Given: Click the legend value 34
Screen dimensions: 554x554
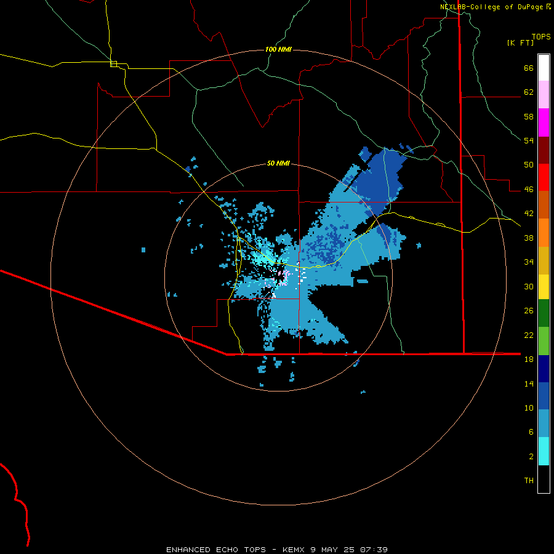Looking at the screenshot, I should pyautogui.click(x=529, y=262).
